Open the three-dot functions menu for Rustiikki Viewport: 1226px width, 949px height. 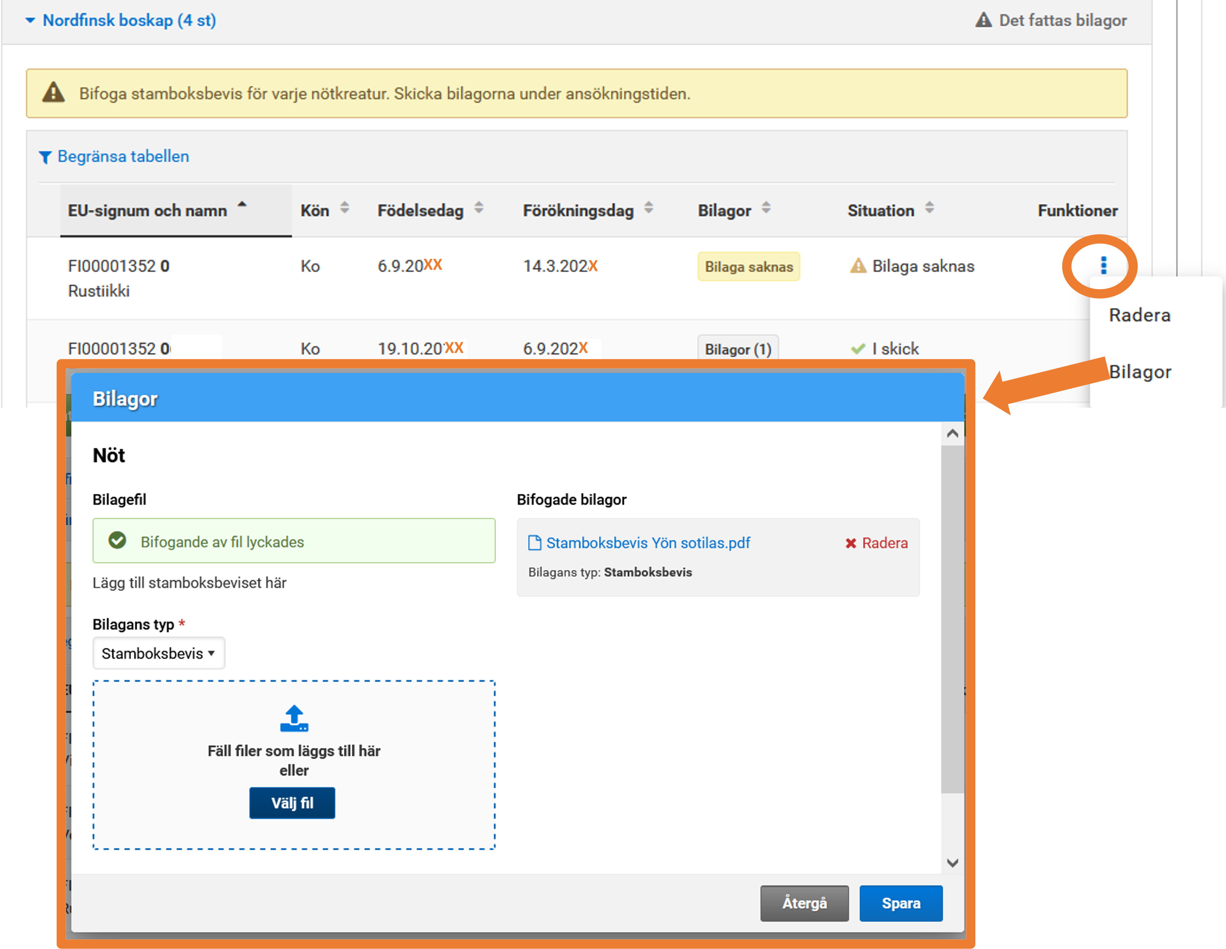pyautogui.click(x=1103, y=265)
